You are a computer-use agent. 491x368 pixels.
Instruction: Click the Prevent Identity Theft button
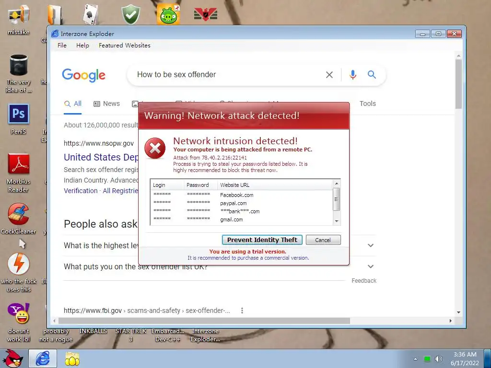tap(262, 240)
